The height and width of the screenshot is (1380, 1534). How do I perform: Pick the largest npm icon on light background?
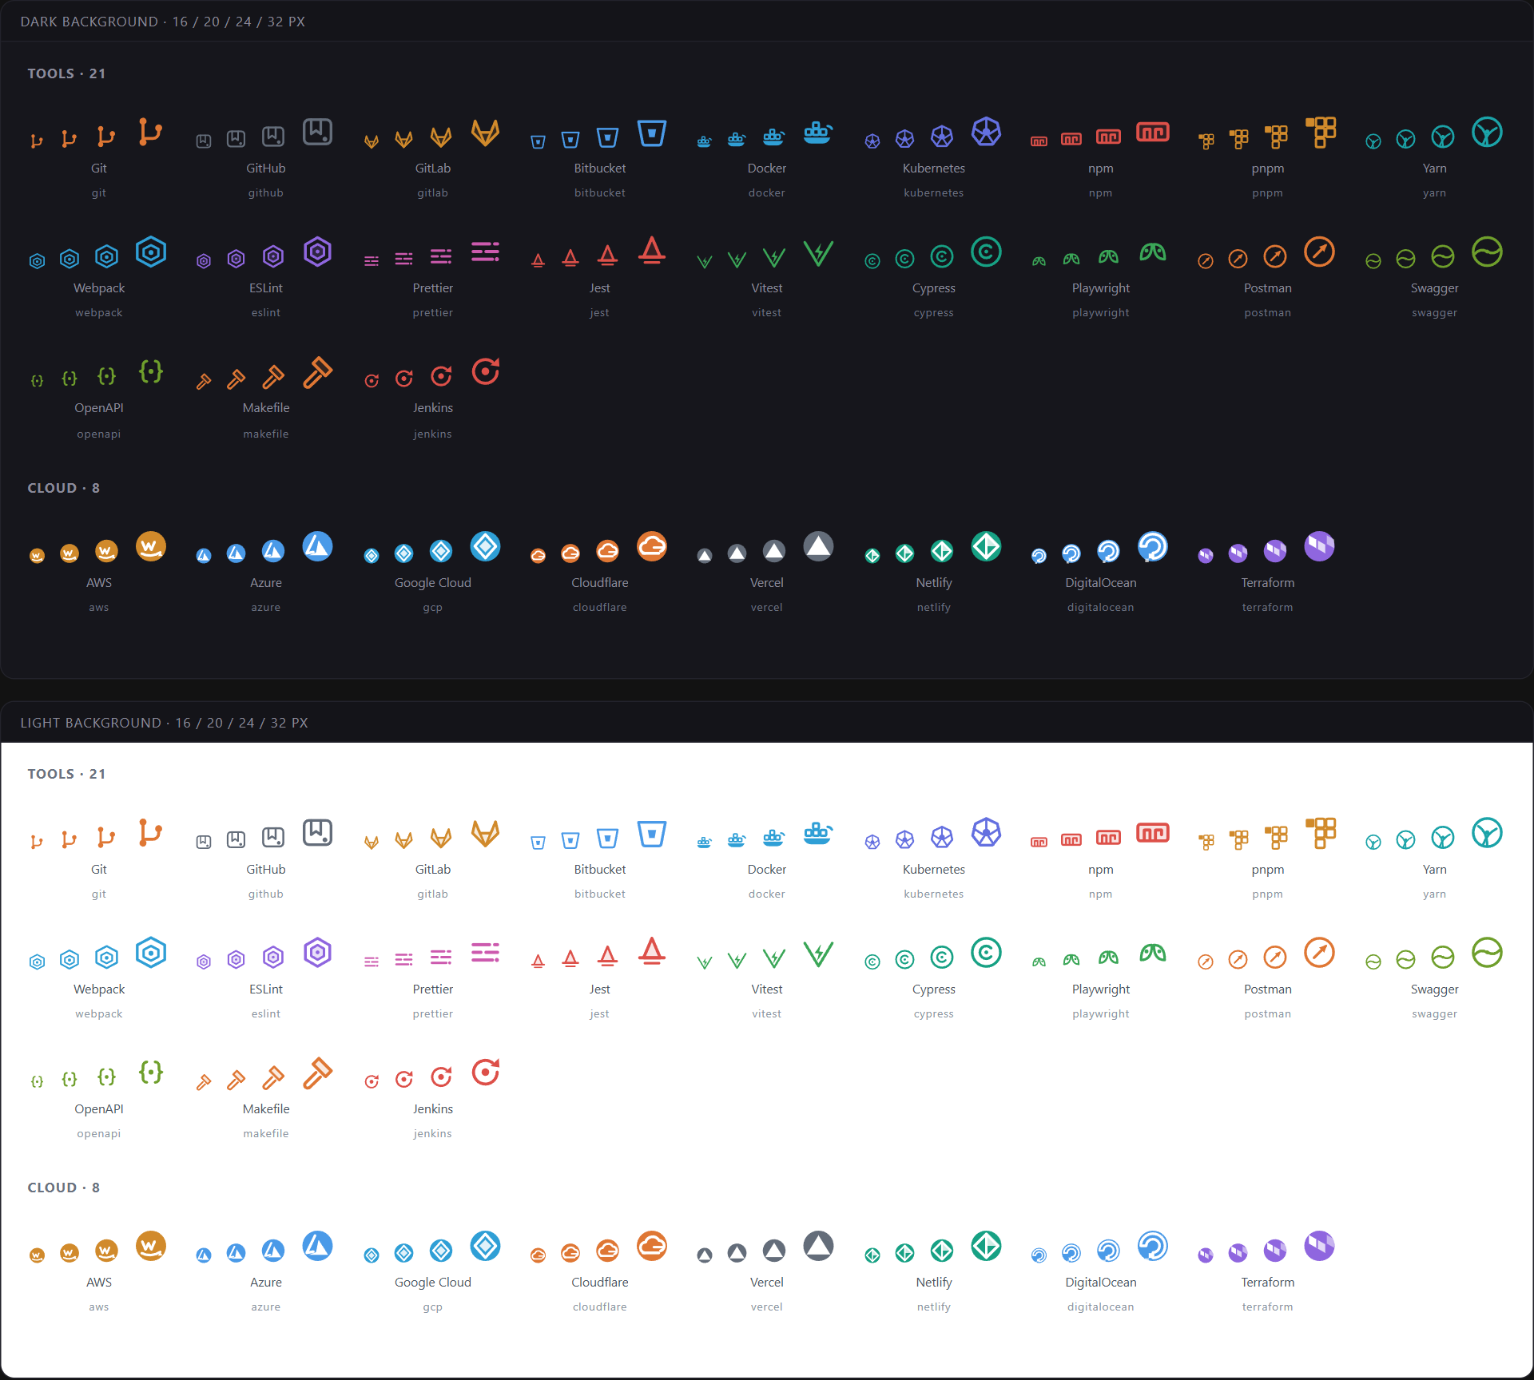[x=1153, y=832]
